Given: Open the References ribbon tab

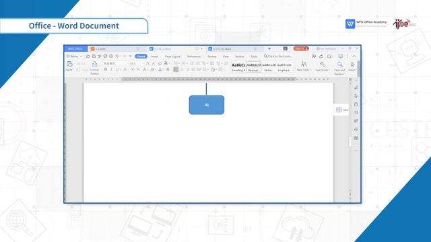Looking at the screenshot, I should (194, 56).
